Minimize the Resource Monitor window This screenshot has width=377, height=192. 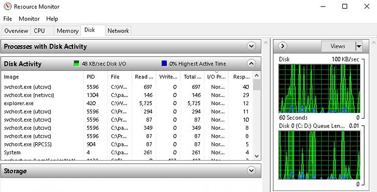[x=323, y=7]
